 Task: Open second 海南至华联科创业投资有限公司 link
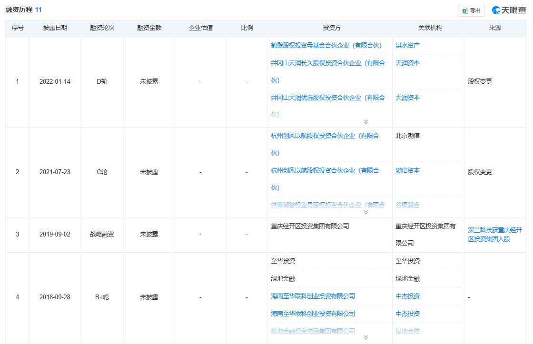(313, 314)
